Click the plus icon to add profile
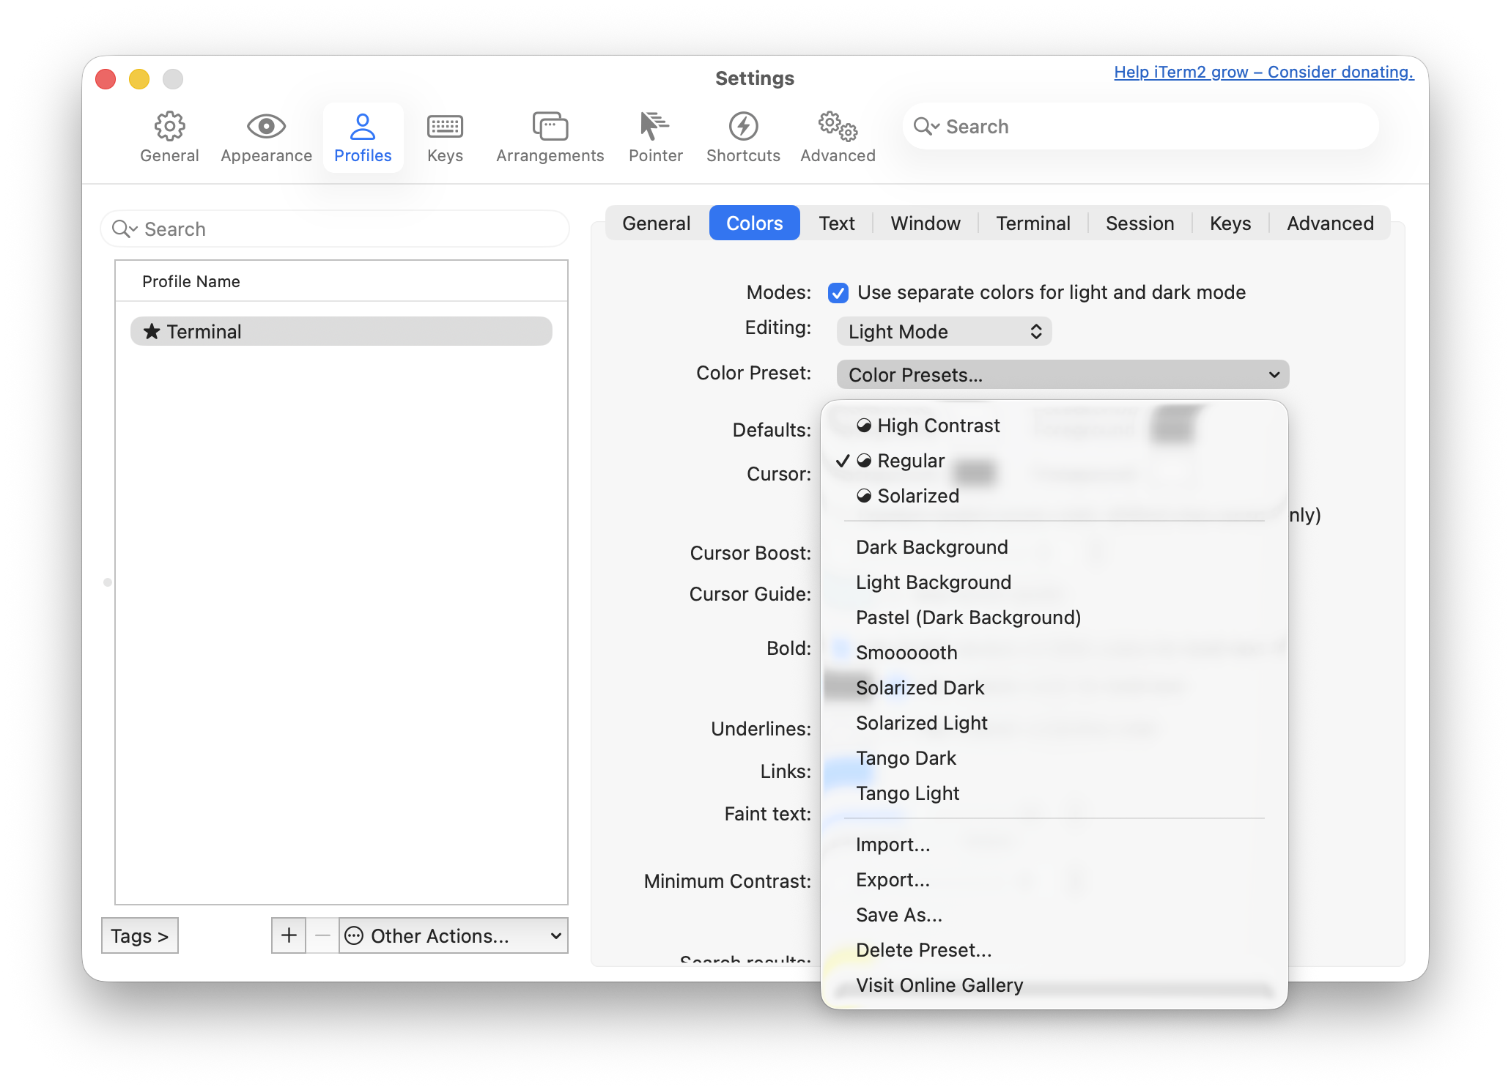This screenshot has height=1090, width=1511. pos(289,935)
